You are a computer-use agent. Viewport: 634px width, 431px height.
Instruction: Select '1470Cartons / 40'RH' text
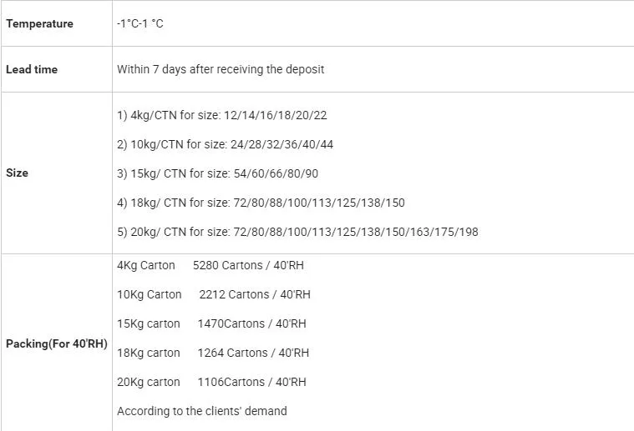251,323
